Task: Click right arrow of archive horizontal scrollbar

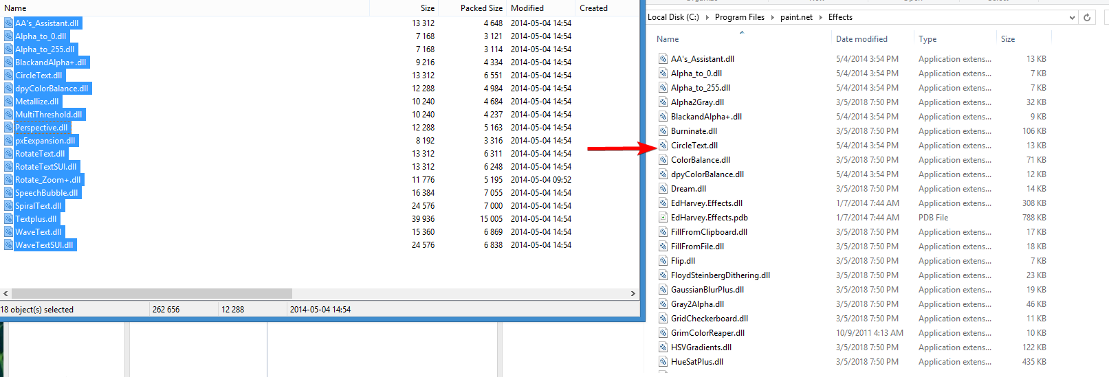Action: (633, 293)
